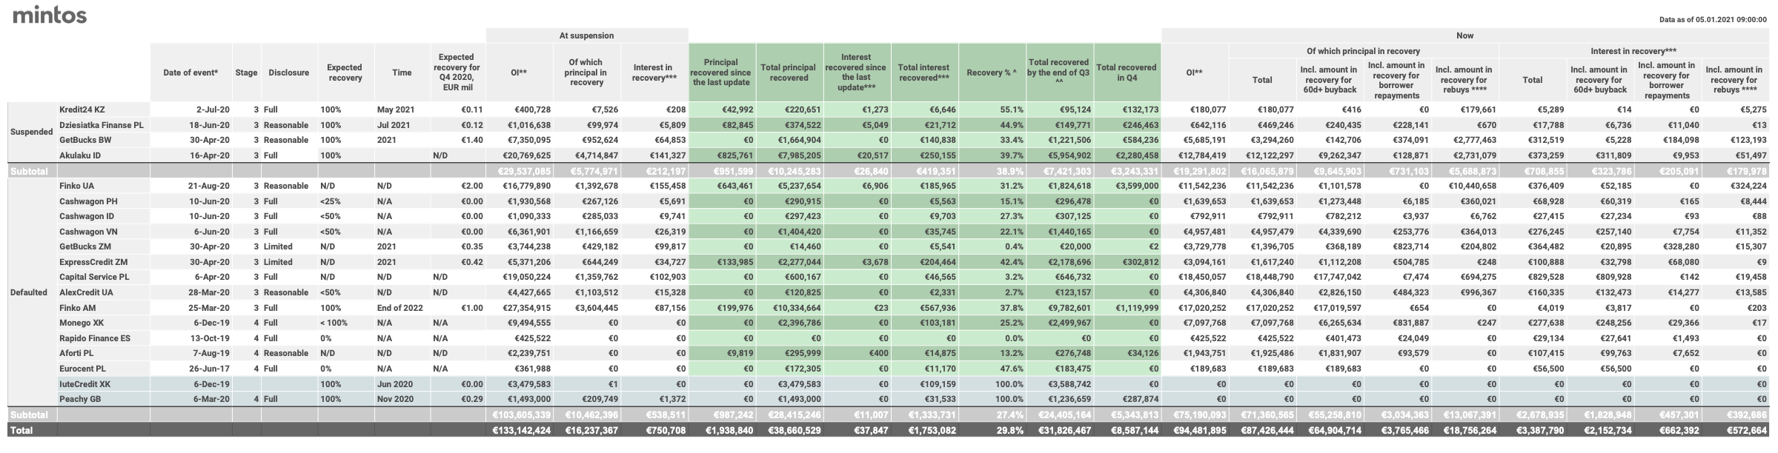
Task: Click the 'Kredit24 KZ' row name
Action: coord(82,110)
